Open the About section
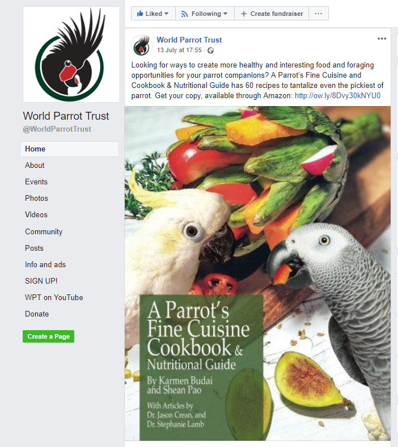 (x=35, y=165)
